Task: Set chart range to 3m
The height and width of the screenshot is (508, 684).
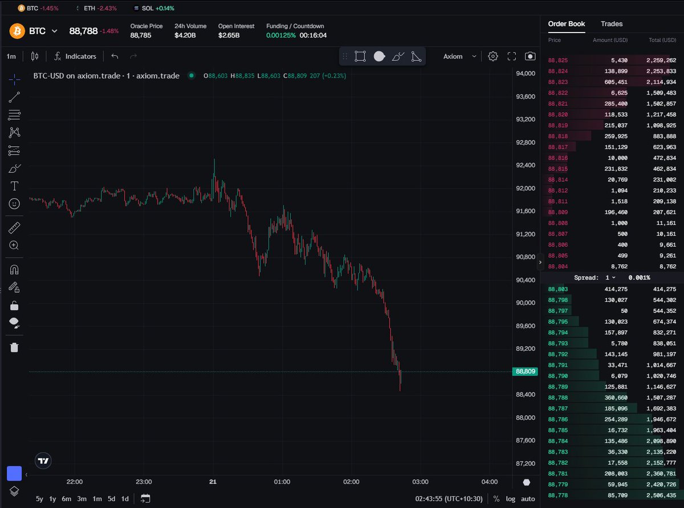Action: pos(82,499)
